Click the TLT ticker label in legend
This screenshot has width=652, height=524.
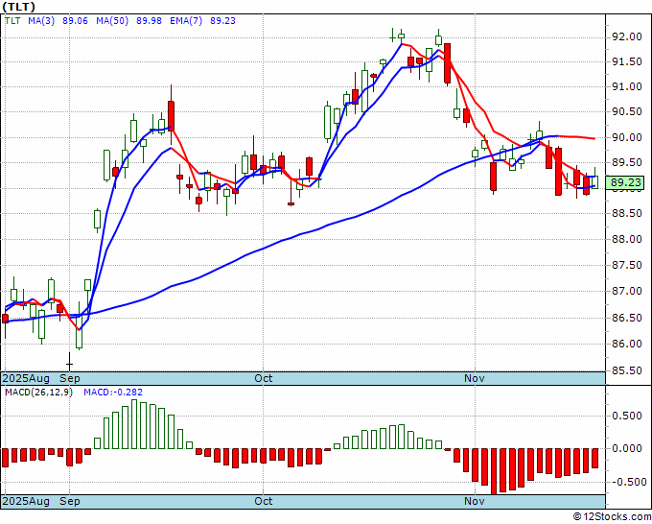(12, 20)
